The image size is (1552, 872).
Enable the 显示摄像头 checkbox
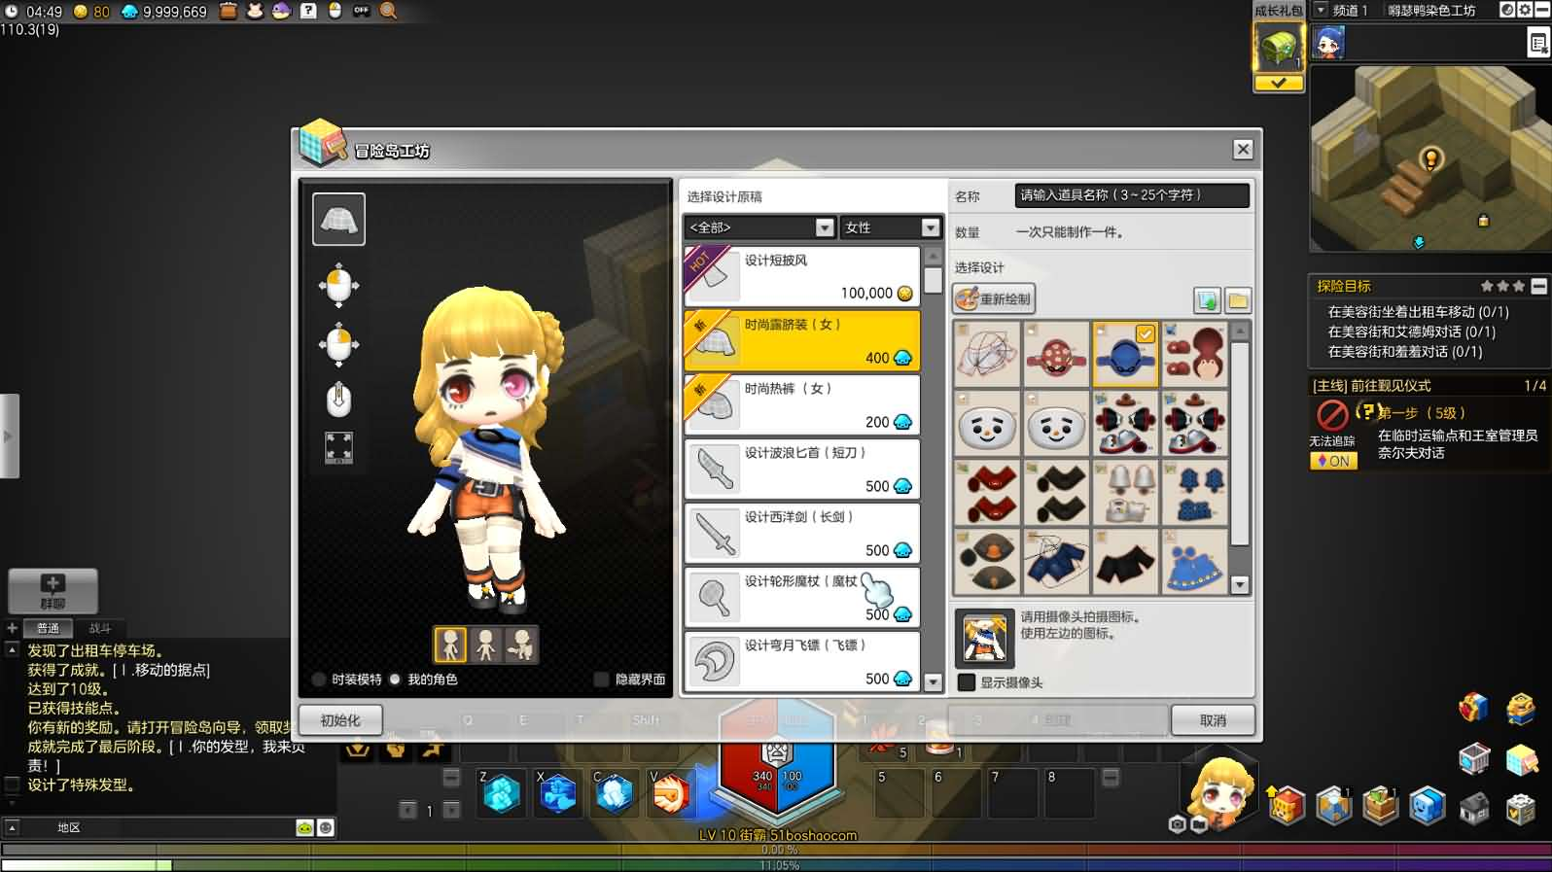[967, 682]
